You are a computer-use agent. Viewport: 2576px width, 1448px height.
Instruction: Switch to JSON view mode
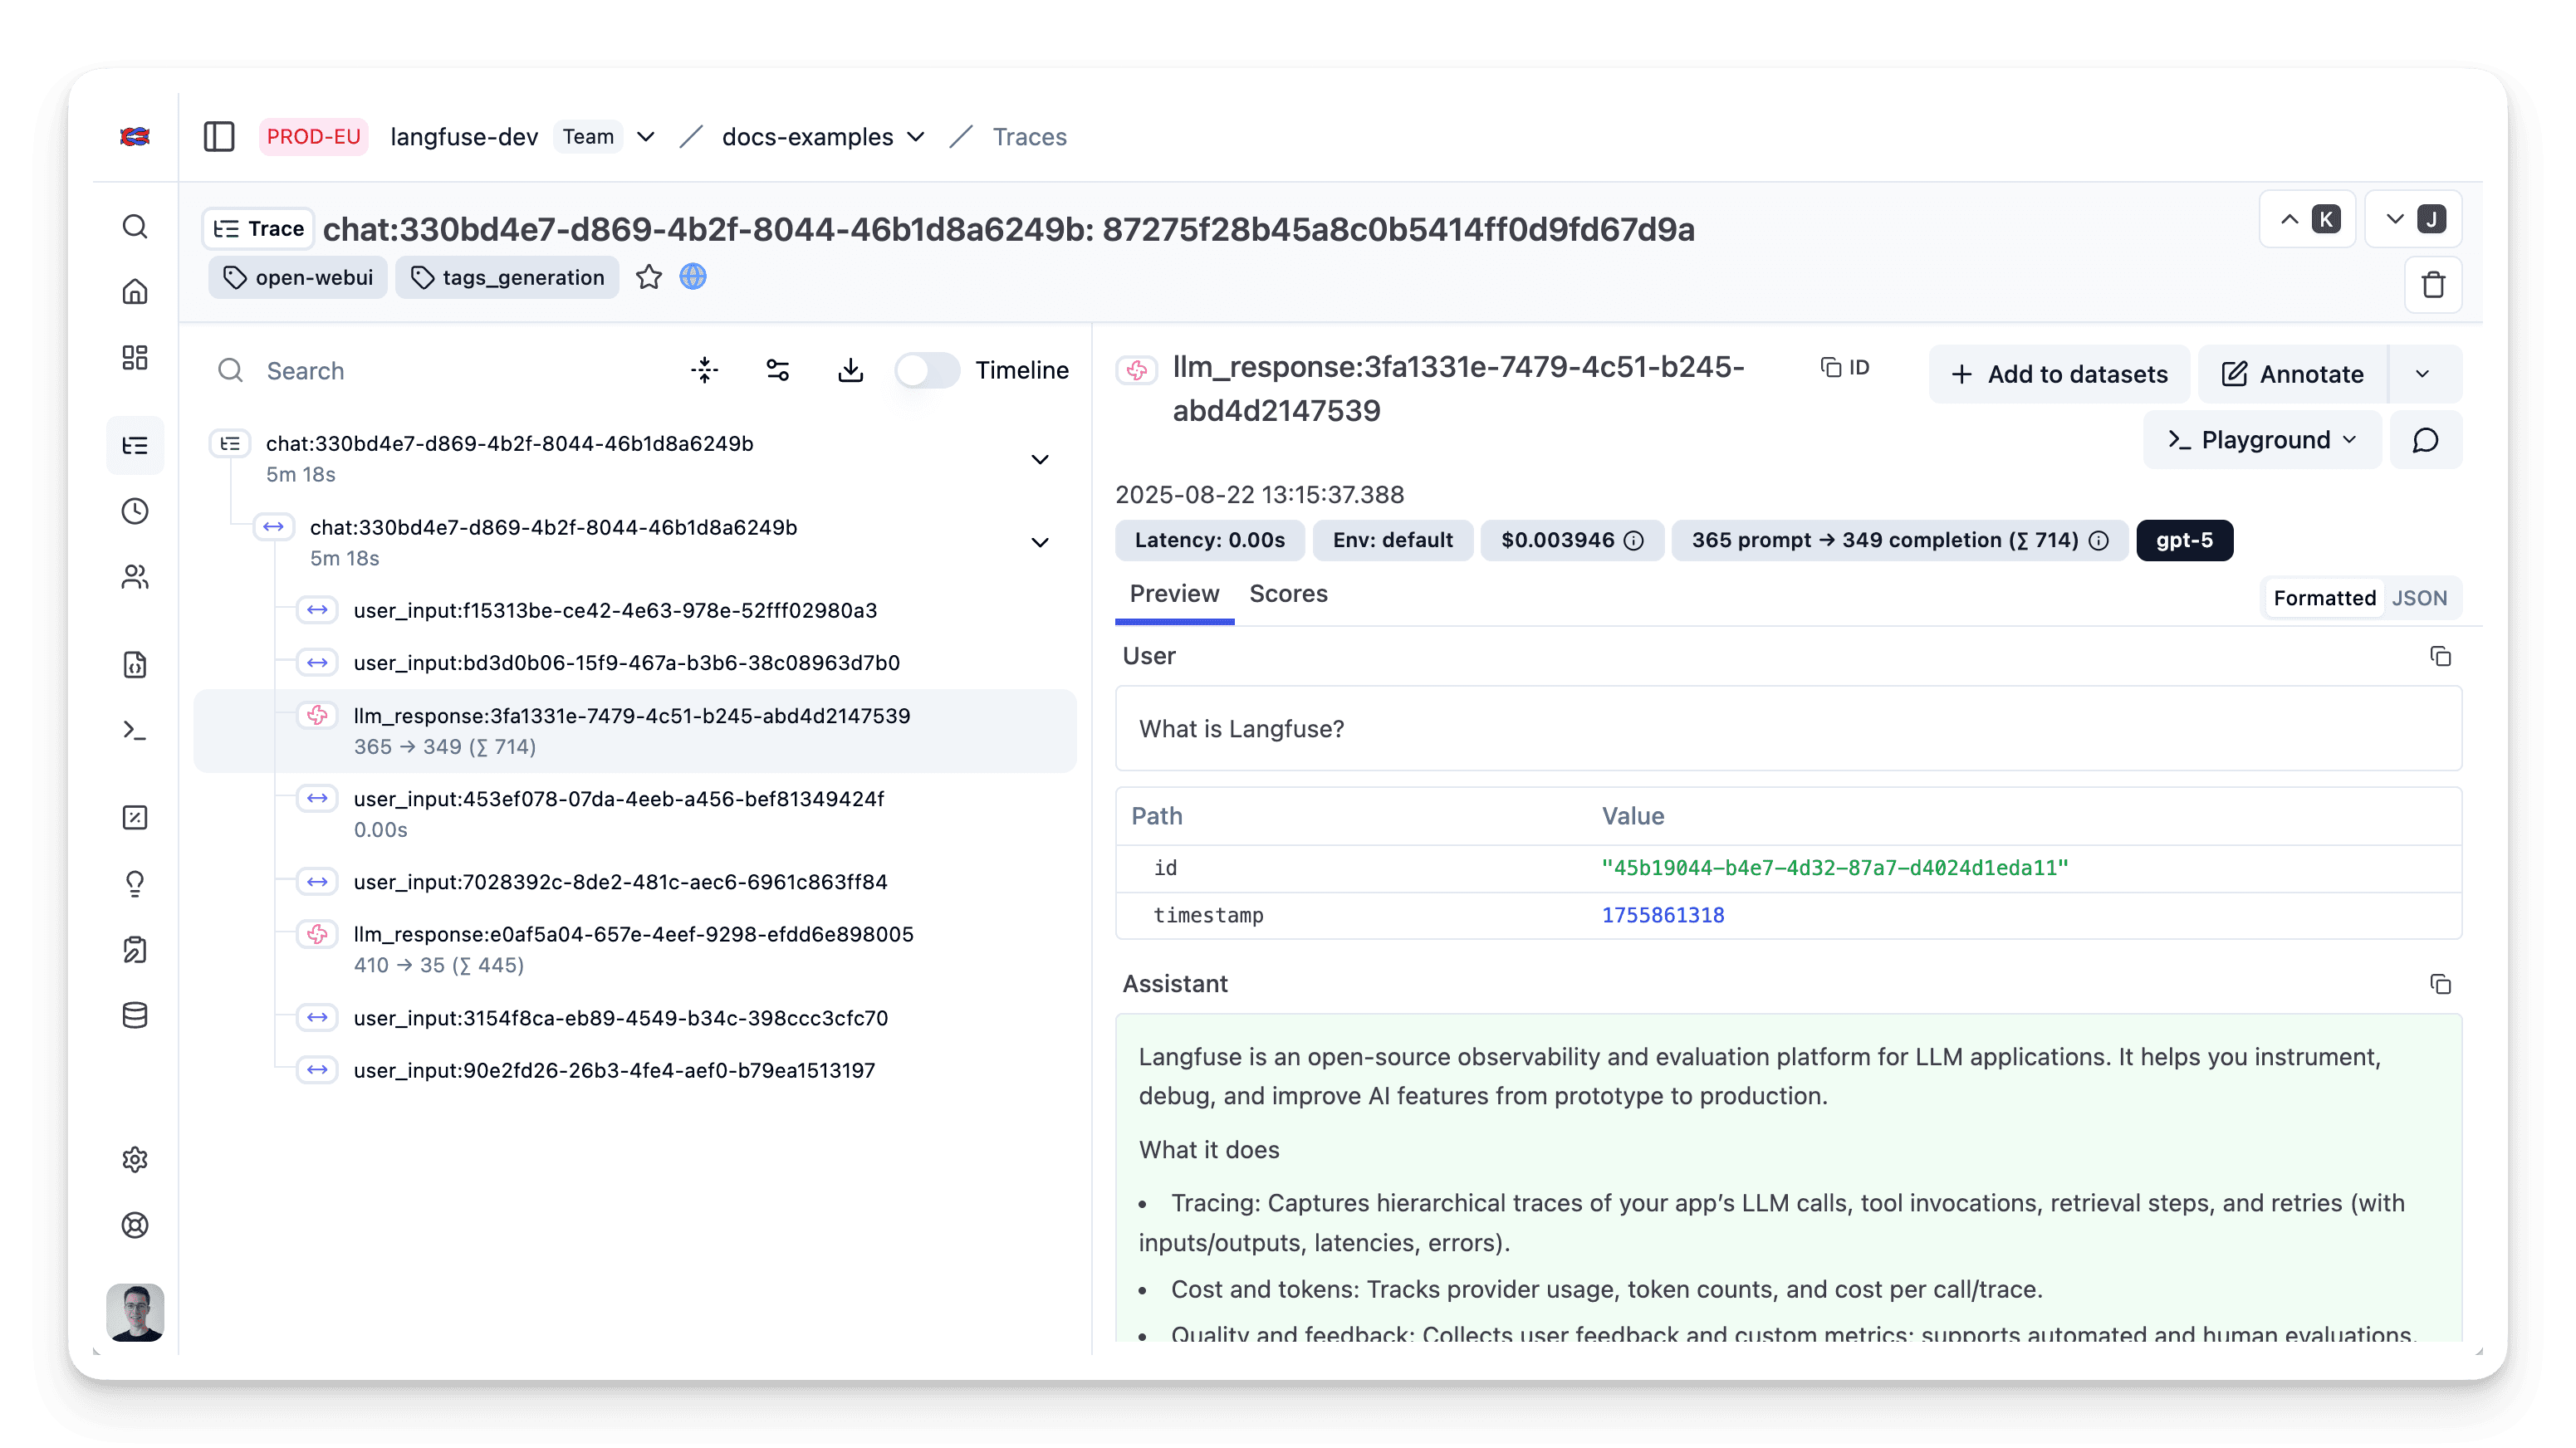coord(2420,597)
